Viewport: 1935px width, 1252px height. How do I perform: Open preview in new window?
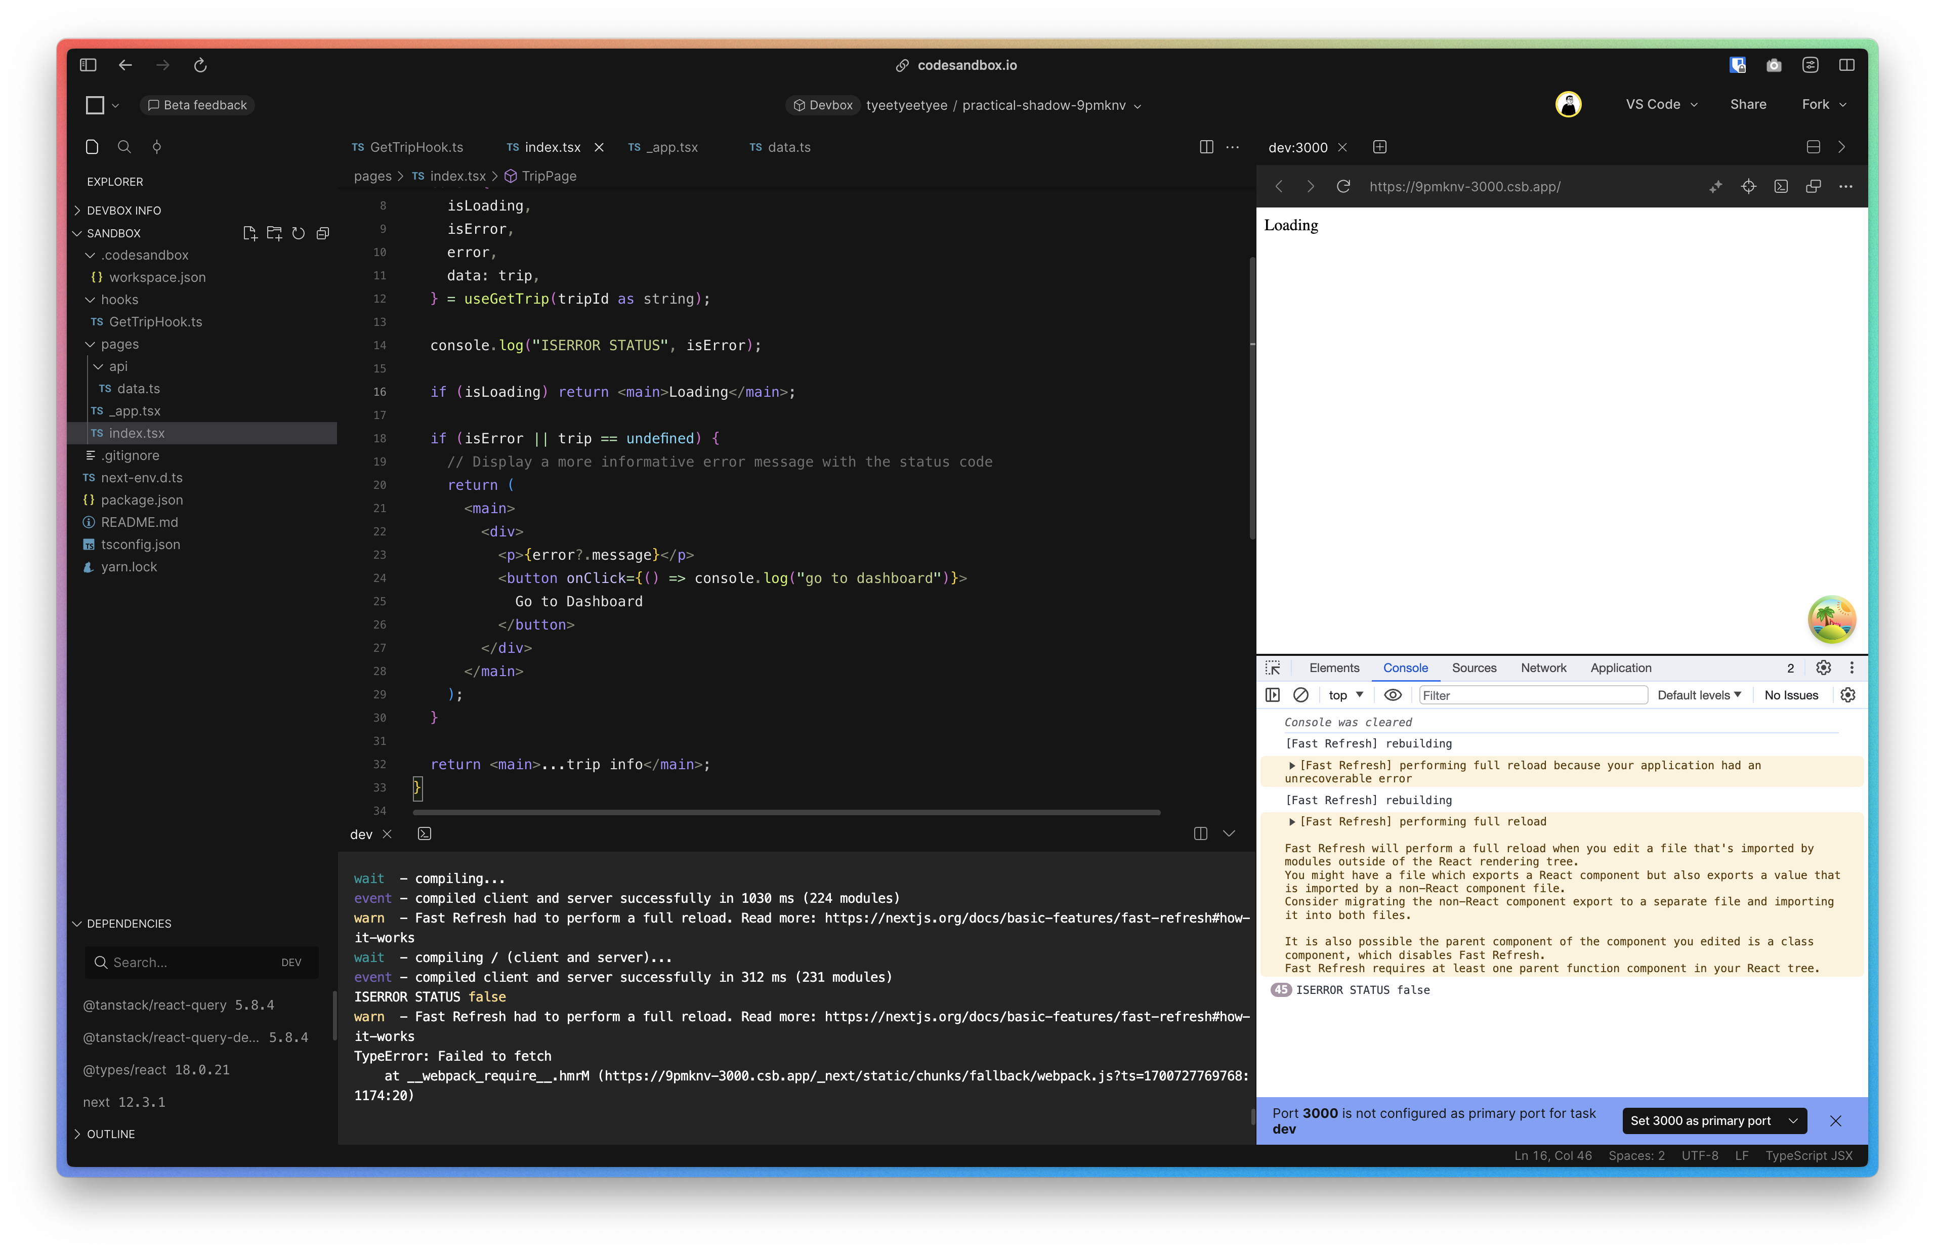pos(1813,186)
